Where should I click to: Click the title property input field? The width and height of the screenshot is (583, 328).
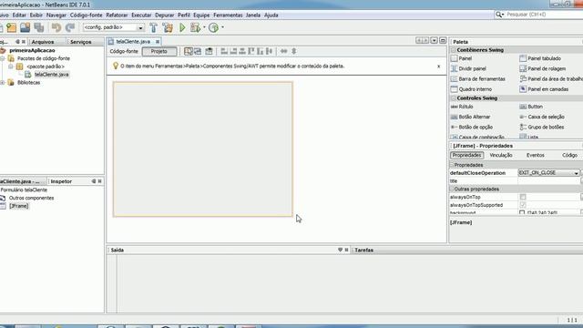coord(548,181)
